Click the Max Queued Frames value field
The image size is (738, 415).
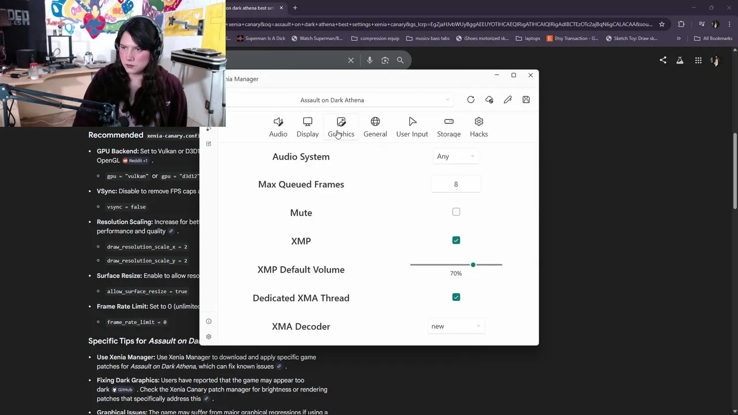coord(455,184)
